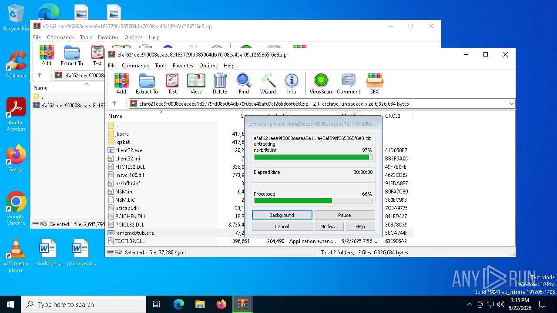Expand the archive path dropdown arrow

point(511,104)
